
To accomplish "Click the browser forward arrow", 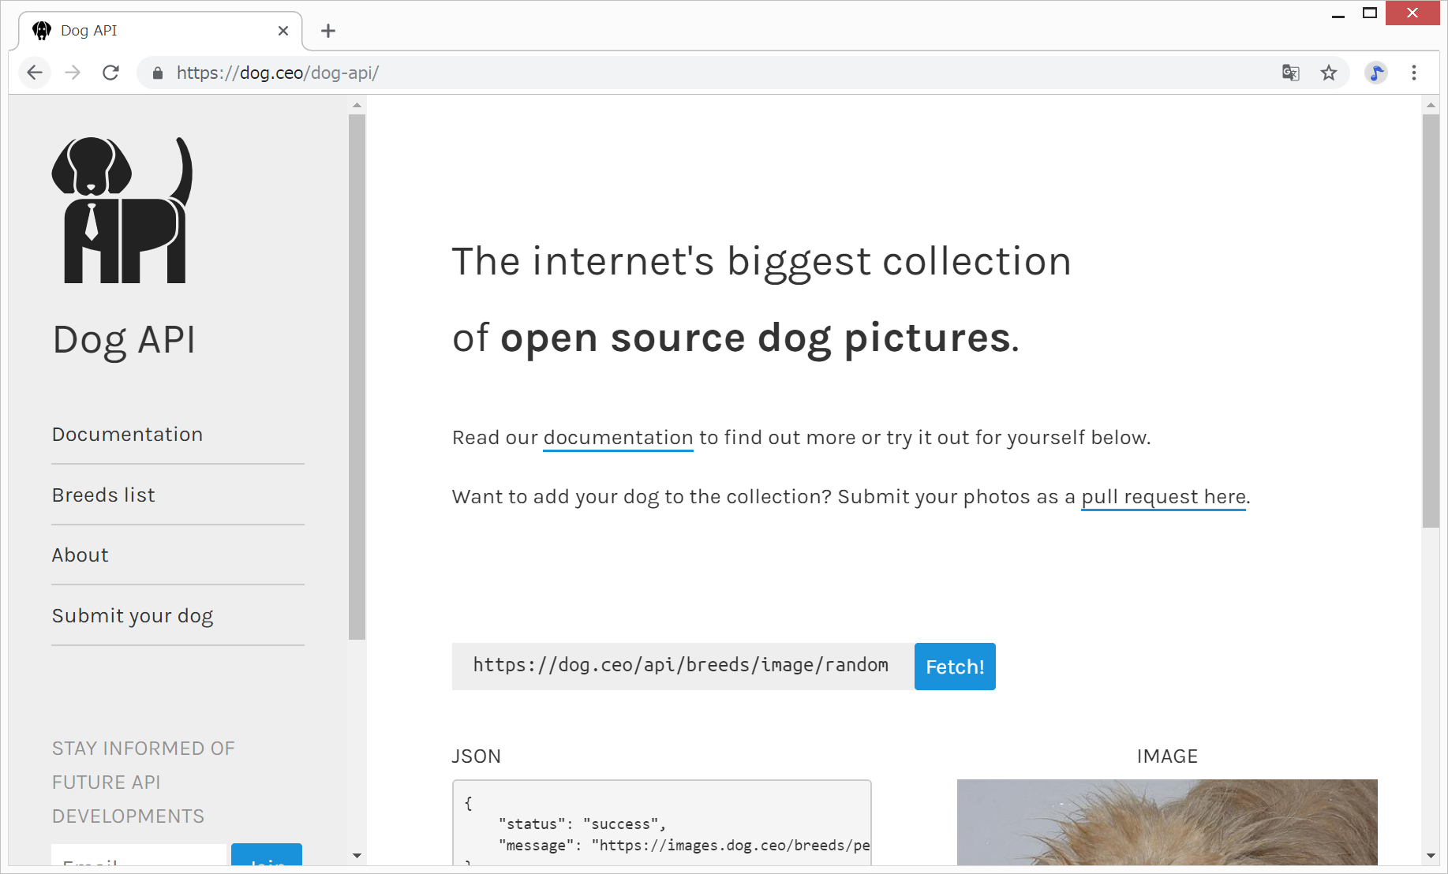I will pos(73,73).
